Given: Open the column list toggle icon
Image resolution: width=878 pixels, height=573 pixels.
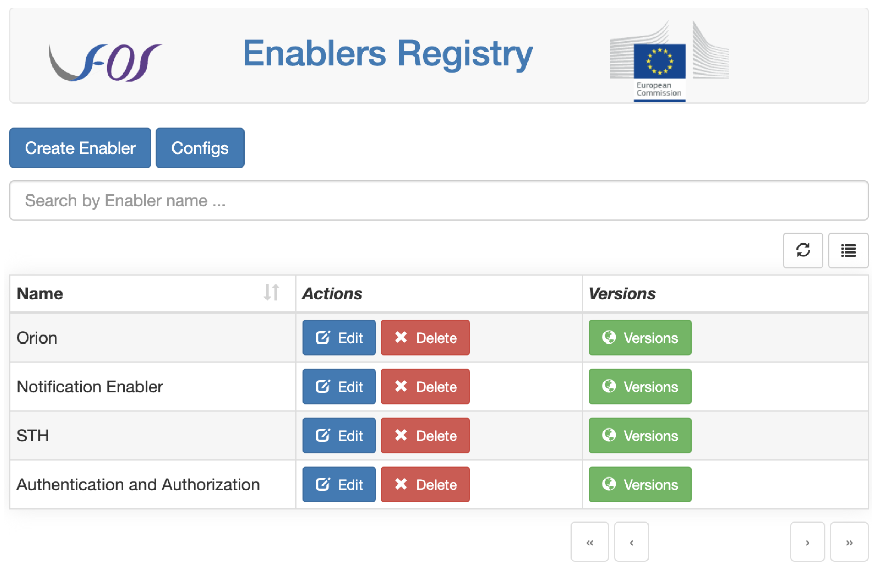Looking at the screenshot, I should [848, 250].
